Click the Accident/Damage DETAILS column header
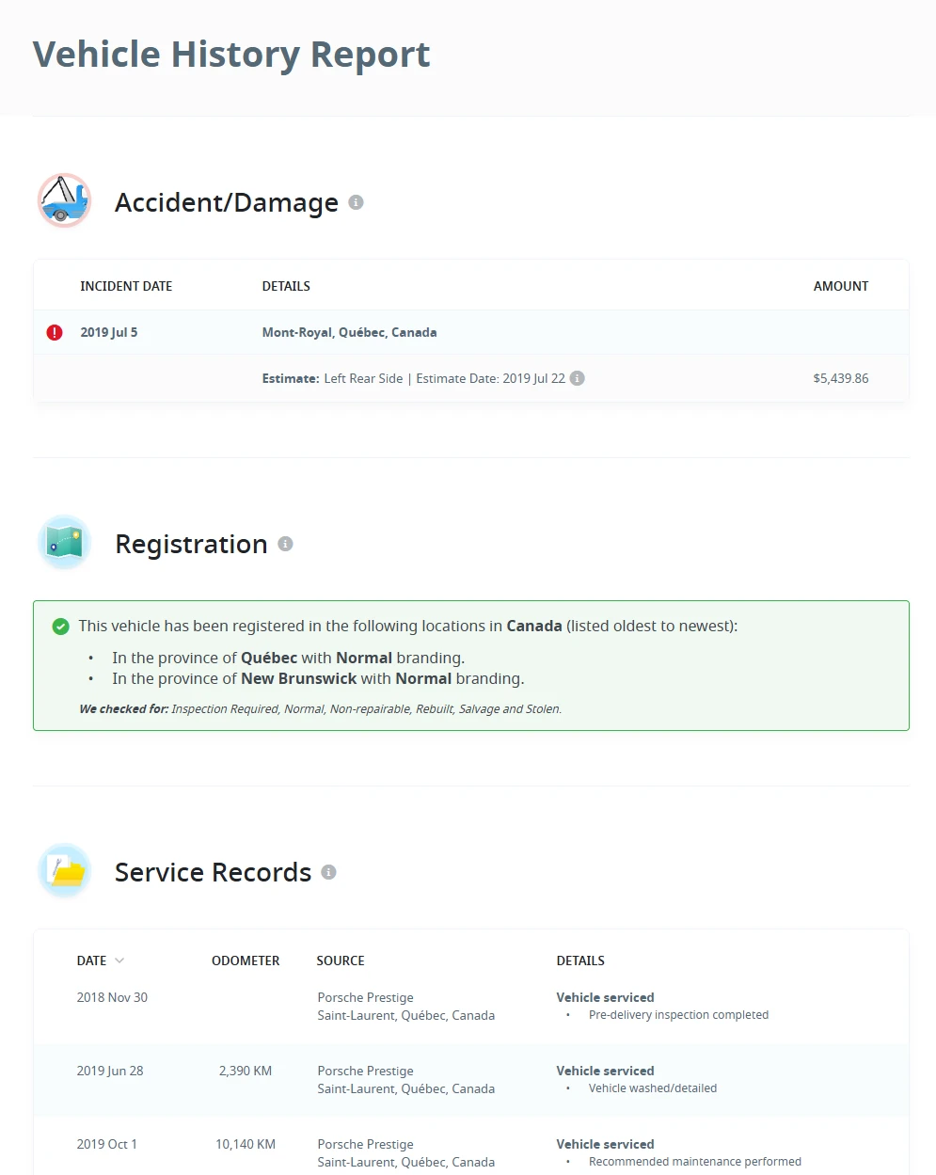The width and height of the screenshot is (936, 1175). [286, 286]
